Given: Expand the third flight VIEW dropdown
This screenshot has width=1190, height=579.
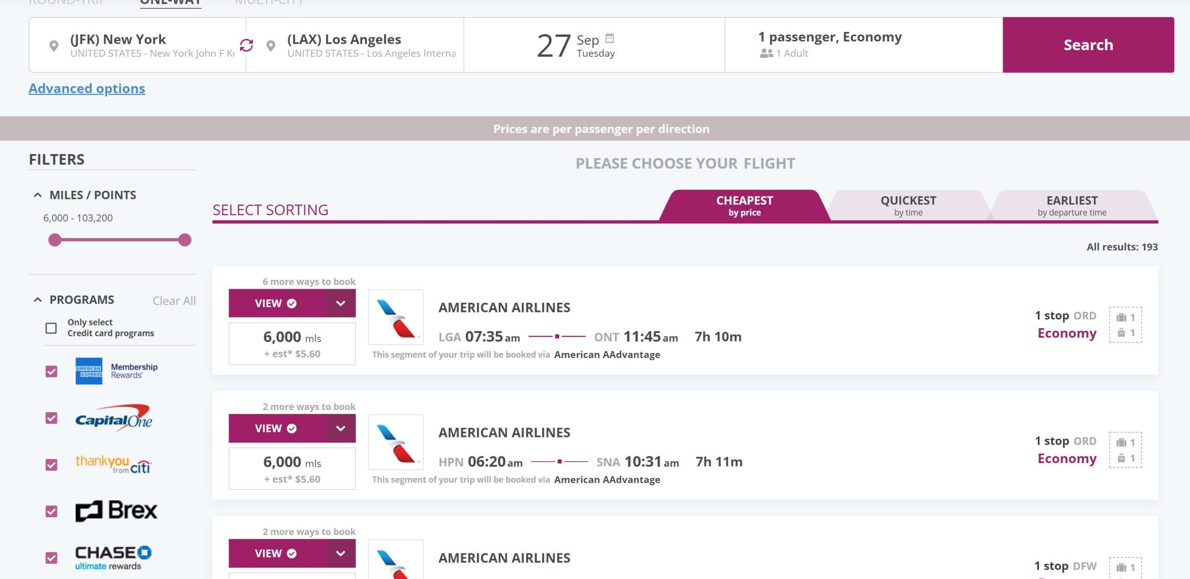Looking at the screenshot, I should [x=340, y=553].
